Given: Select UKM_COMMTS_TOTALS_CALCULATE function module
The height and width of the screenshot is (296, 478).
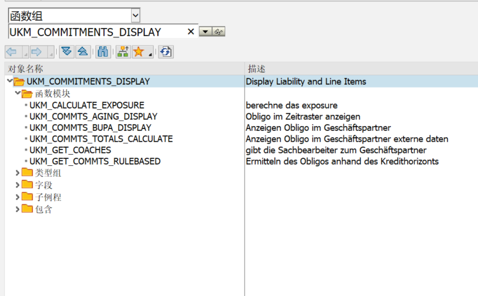Looking at the screenshot, I should [101, 139].
